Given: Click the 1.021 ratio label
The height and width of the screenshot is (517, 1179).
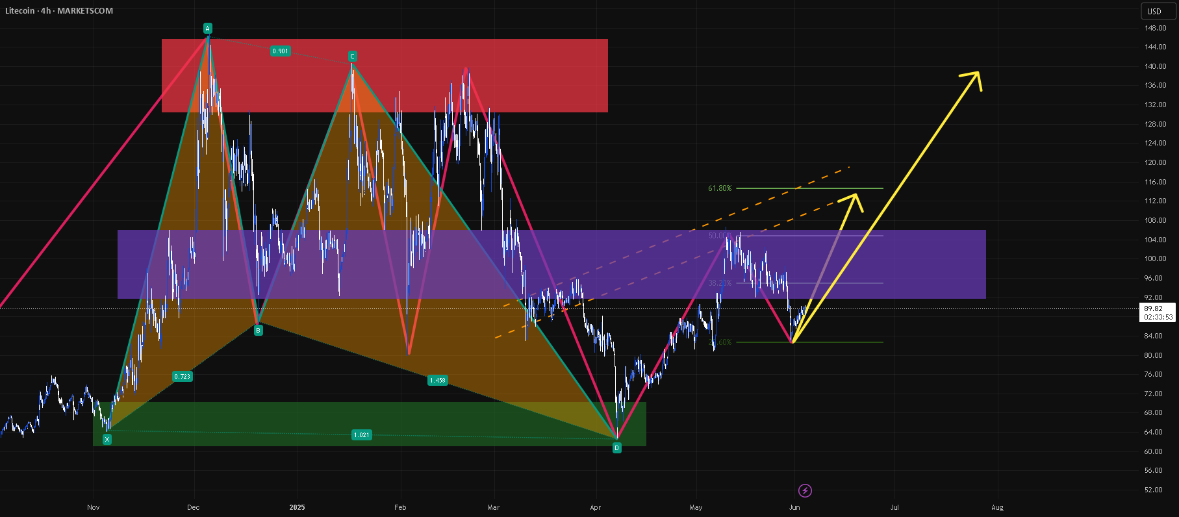Looking at the screenshot, I should [362, 435].
